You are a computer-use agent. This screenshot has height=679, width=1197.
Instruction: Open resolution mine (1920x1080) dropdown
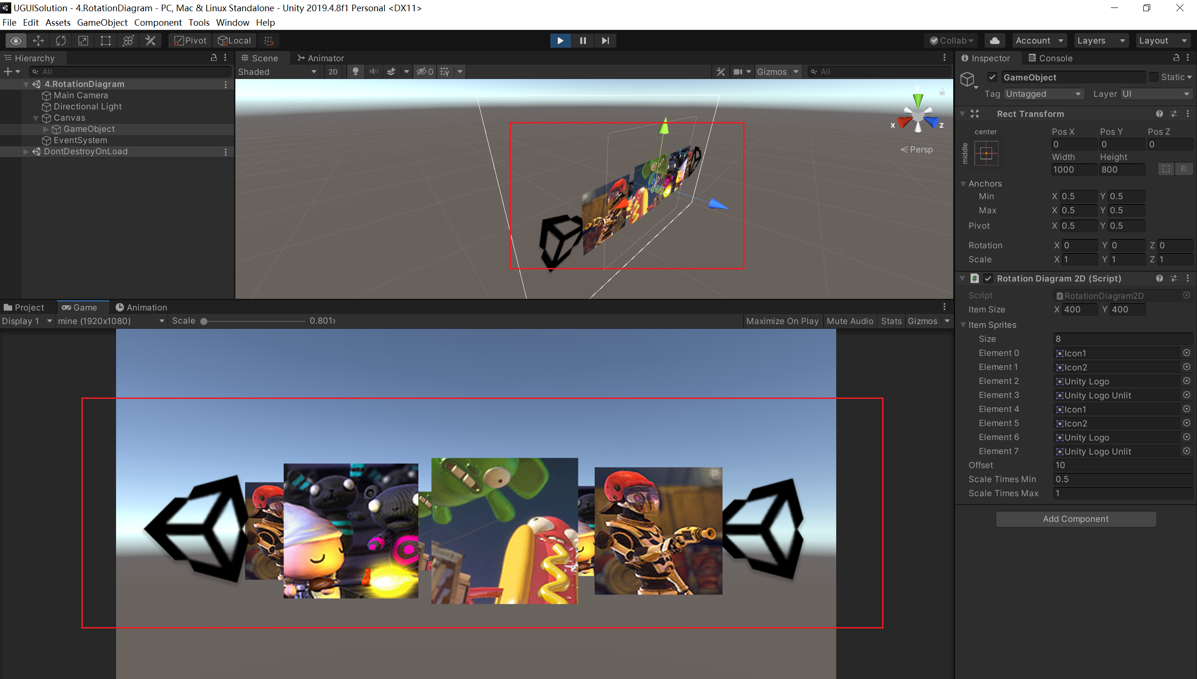111,321
